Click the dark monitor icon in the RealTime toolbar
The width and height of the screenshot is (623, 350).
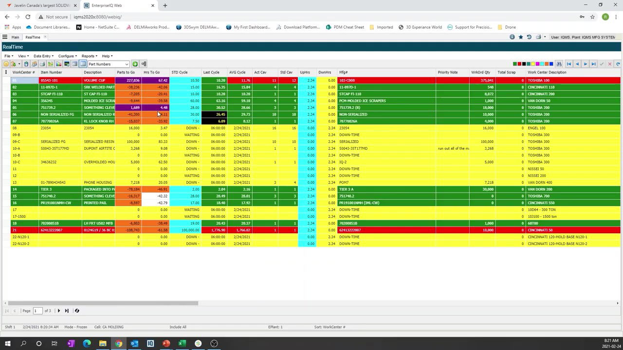pyautogui.click(x=67, y=64)
